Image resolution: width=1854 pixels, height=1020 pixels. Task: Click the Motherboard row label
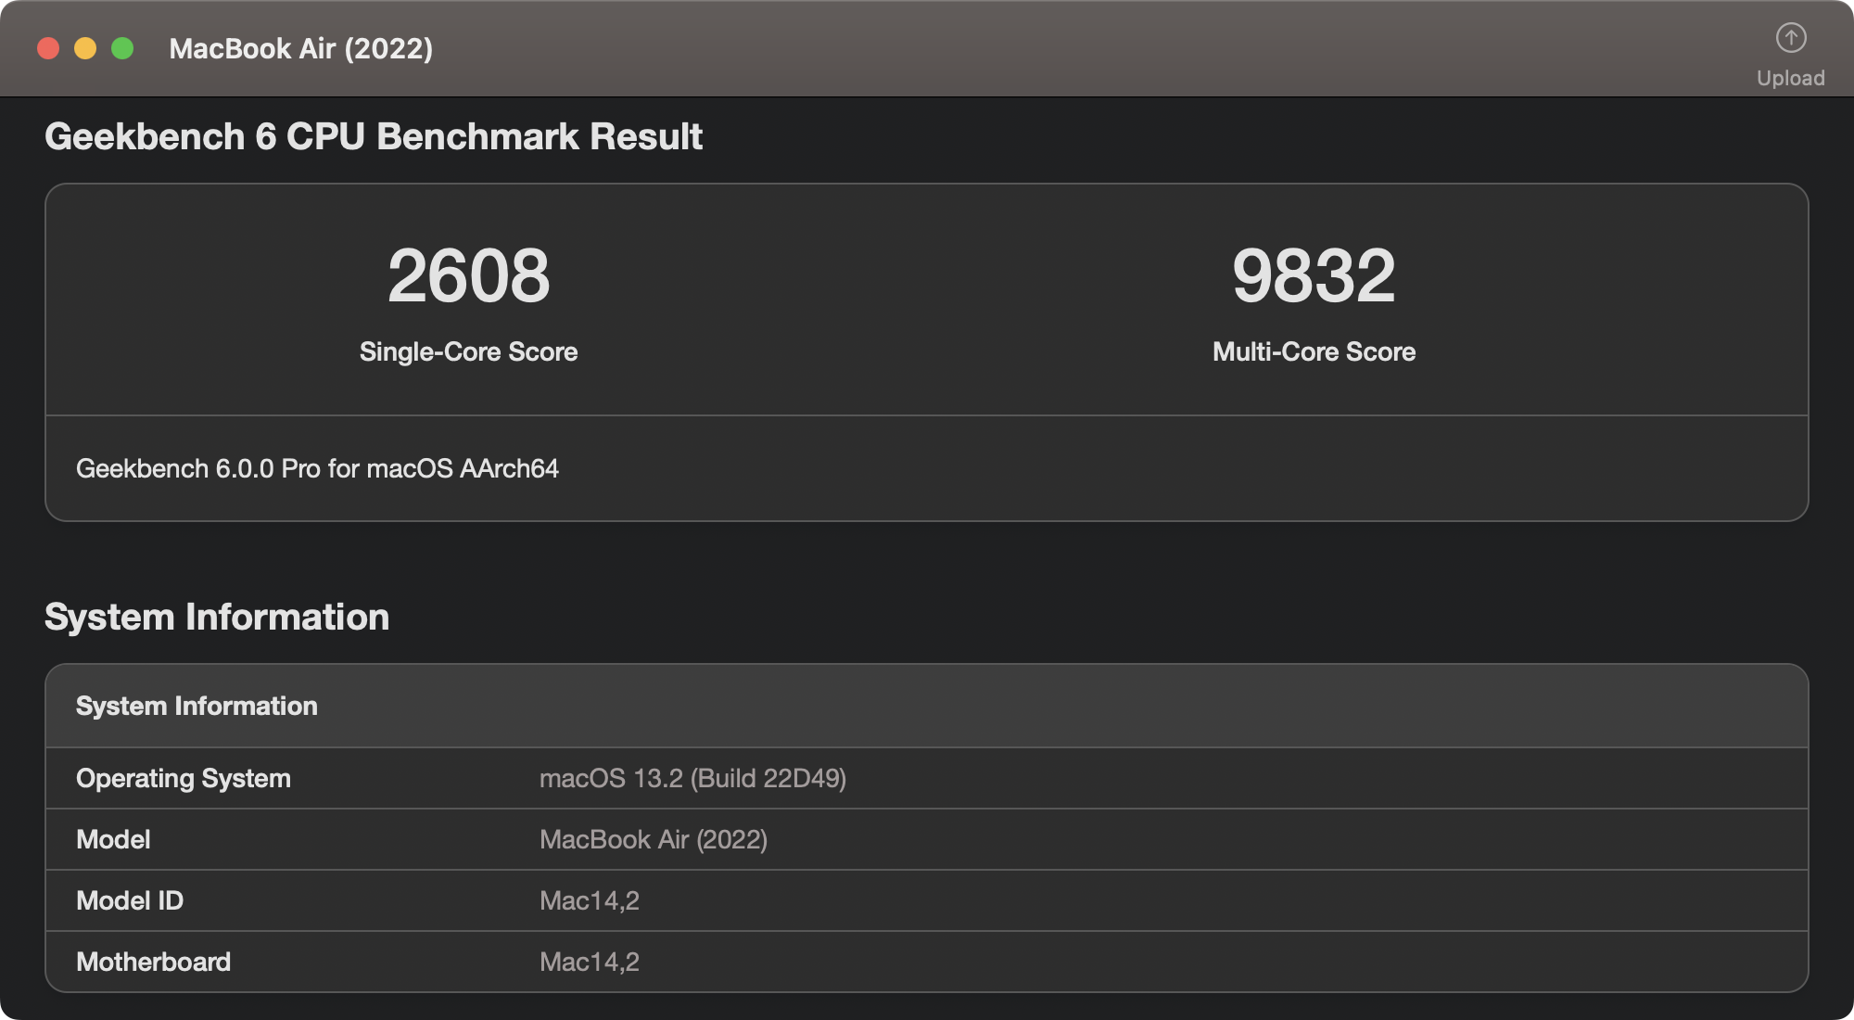coord(153,962)
